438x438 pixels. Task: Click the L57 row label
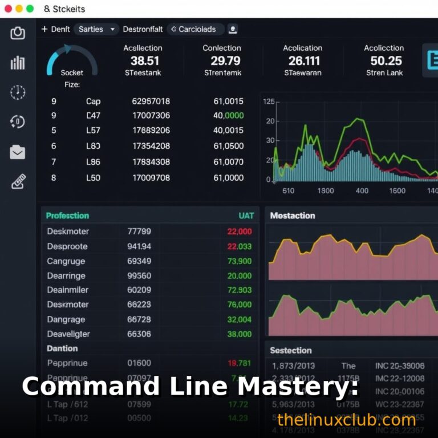(93, 130)
